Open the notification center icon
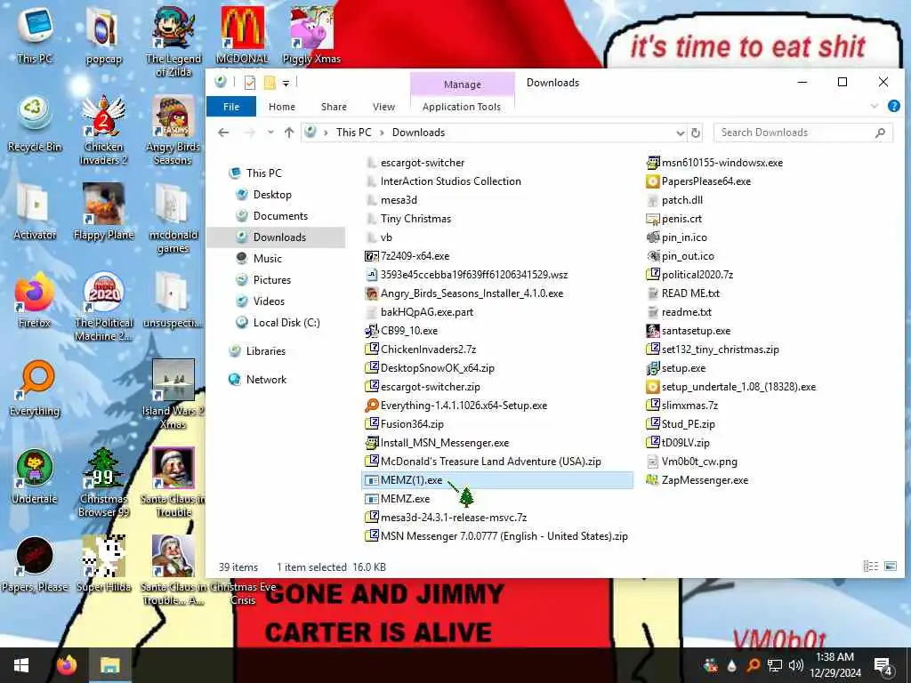This screenshot has height=683, width=911. click(883, 665)
